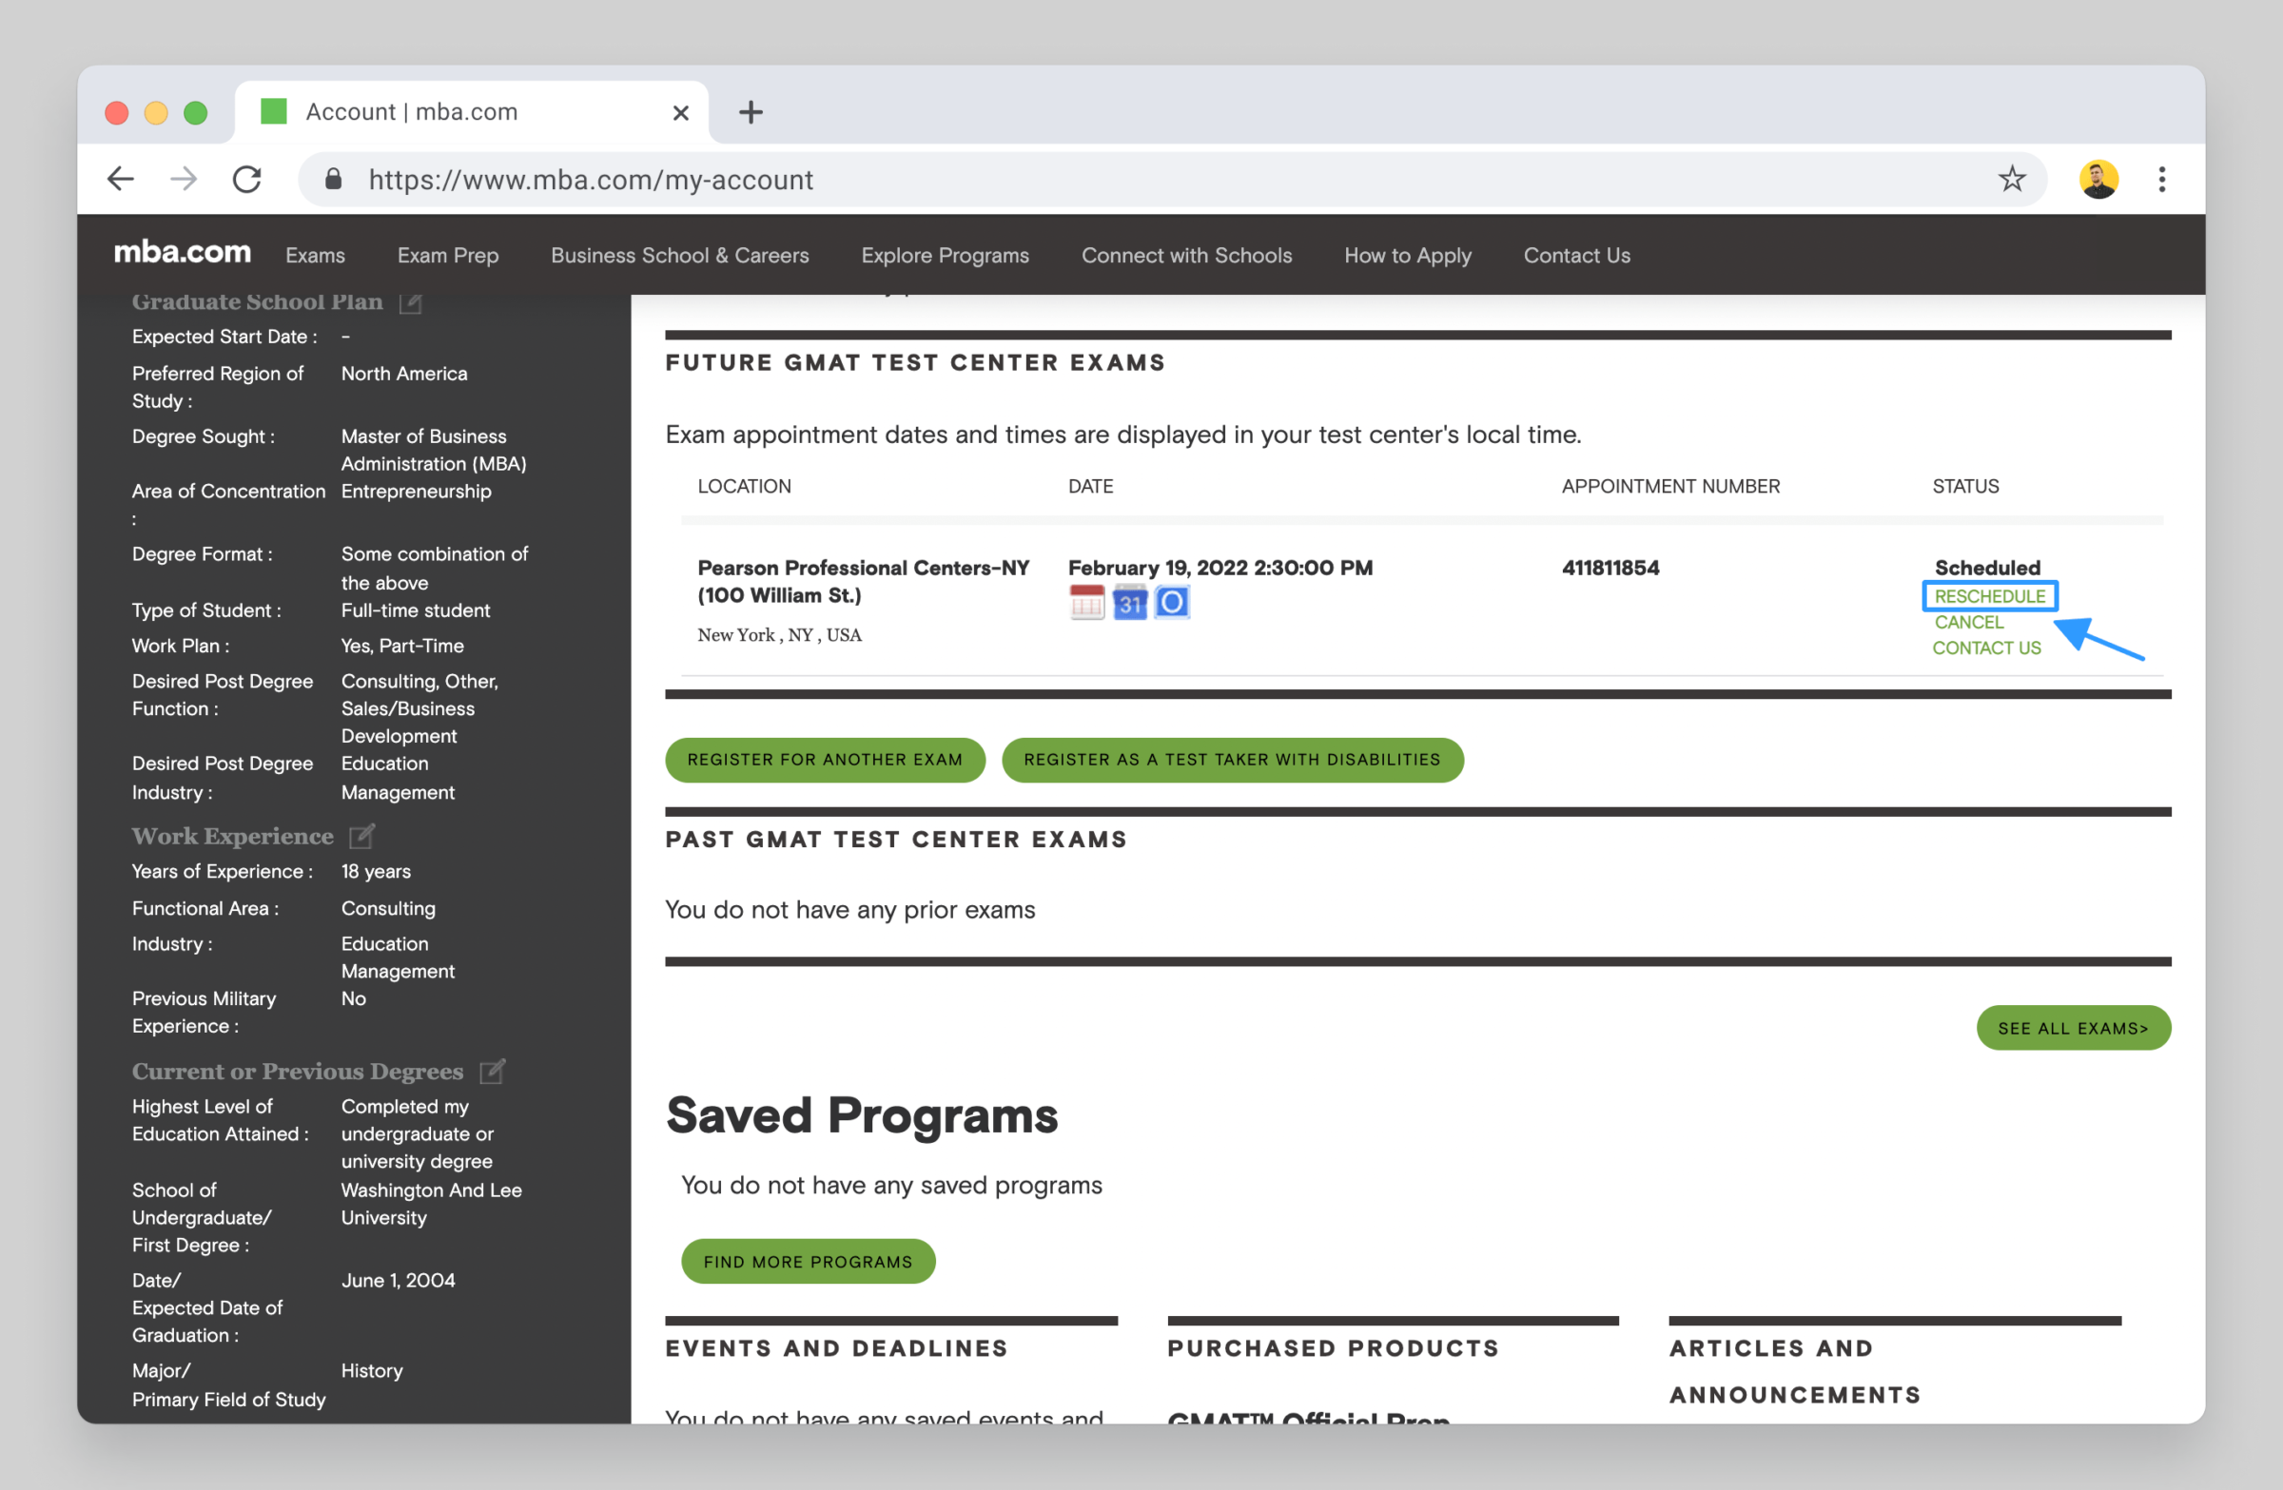Open a new browser tab
This screenshot has width=2283, height=1490.
click(x=751, y=112)
